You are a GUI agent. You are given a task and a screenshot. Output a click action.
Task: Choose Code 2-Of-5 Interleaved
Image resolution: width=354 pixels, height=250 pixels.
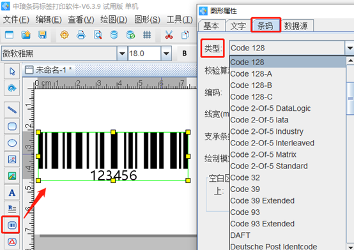tap(288, 143)
